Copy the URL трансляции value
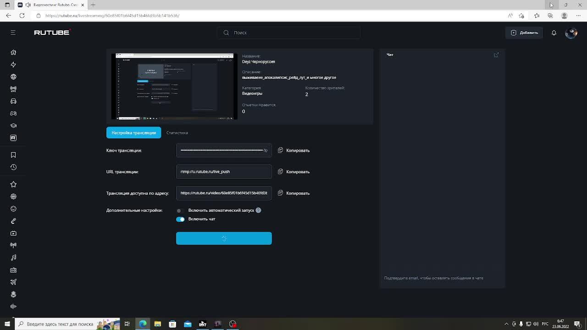Image resolution: width=587 pixels, height=330 pixels. (x=294, y=172)
